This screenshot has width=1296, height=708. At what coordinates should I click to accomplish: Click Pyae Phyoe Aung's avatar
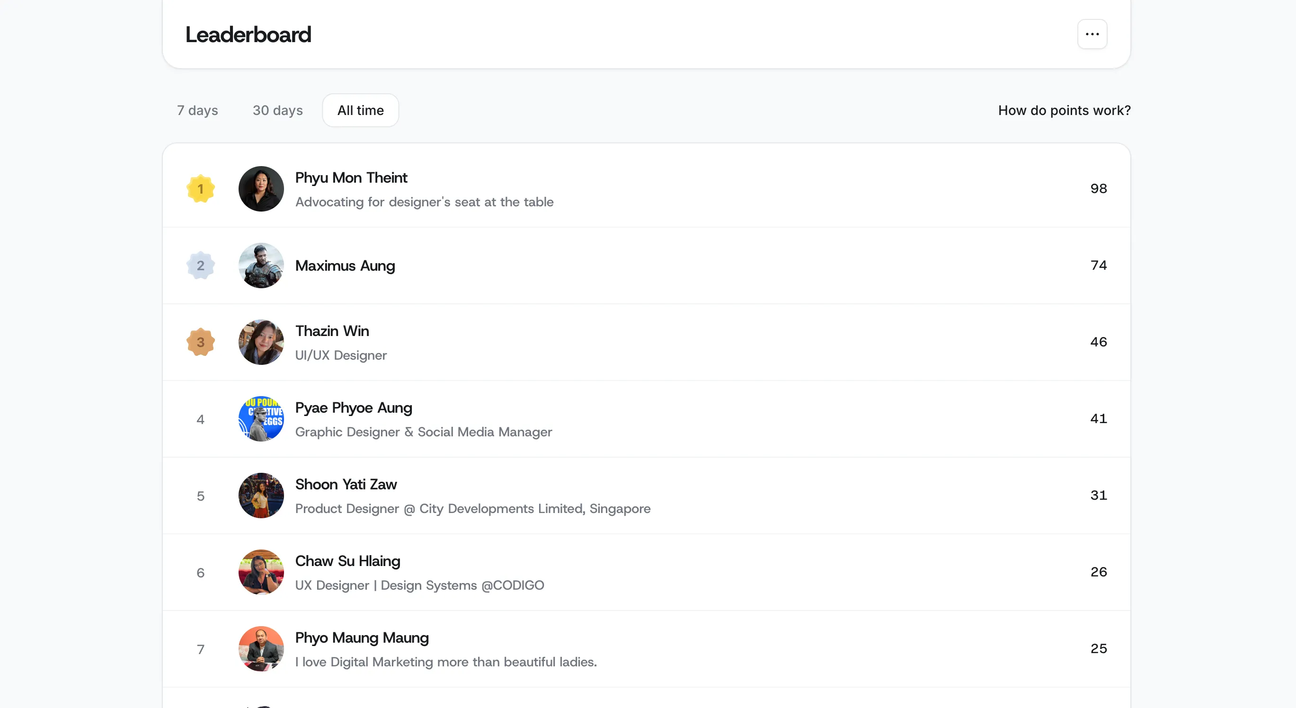point(261,419)
